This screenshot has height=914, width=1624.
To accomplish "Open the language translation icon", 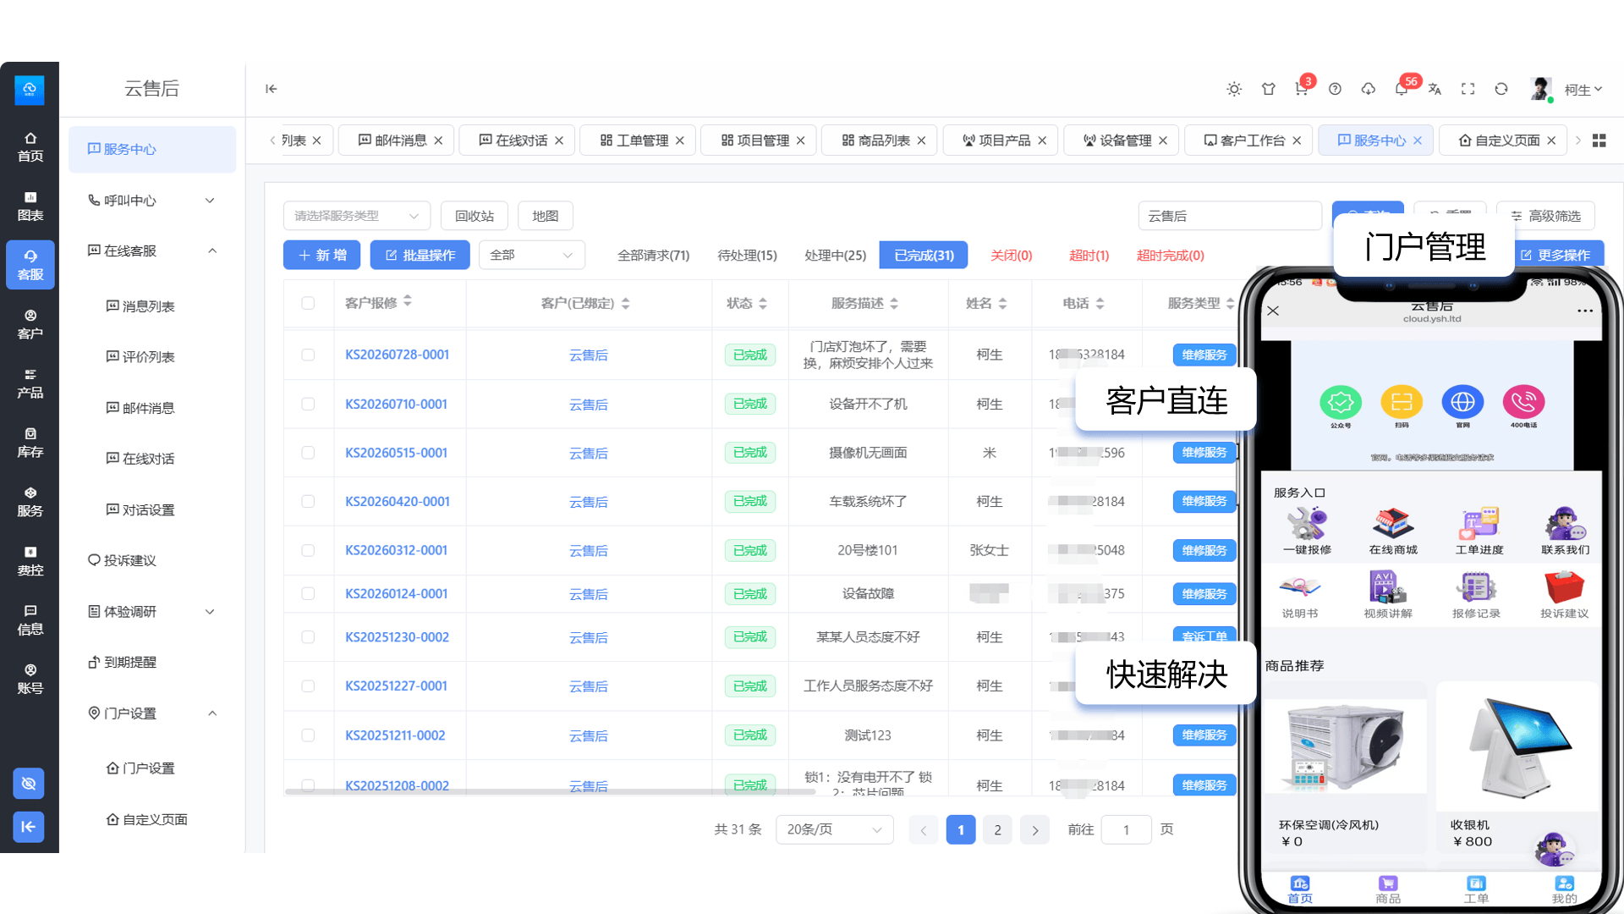I will 1435,89.
